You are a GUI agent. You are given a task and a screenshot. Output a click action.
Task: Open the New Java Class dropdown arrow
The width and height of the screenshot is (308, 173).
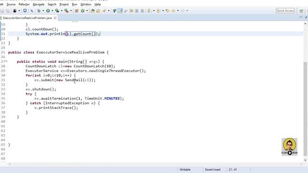click(x=87, y=11)
